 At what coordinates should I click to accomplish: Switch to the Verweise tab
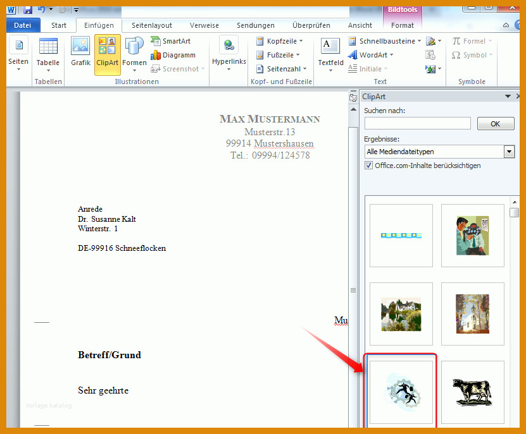[204, 25]
